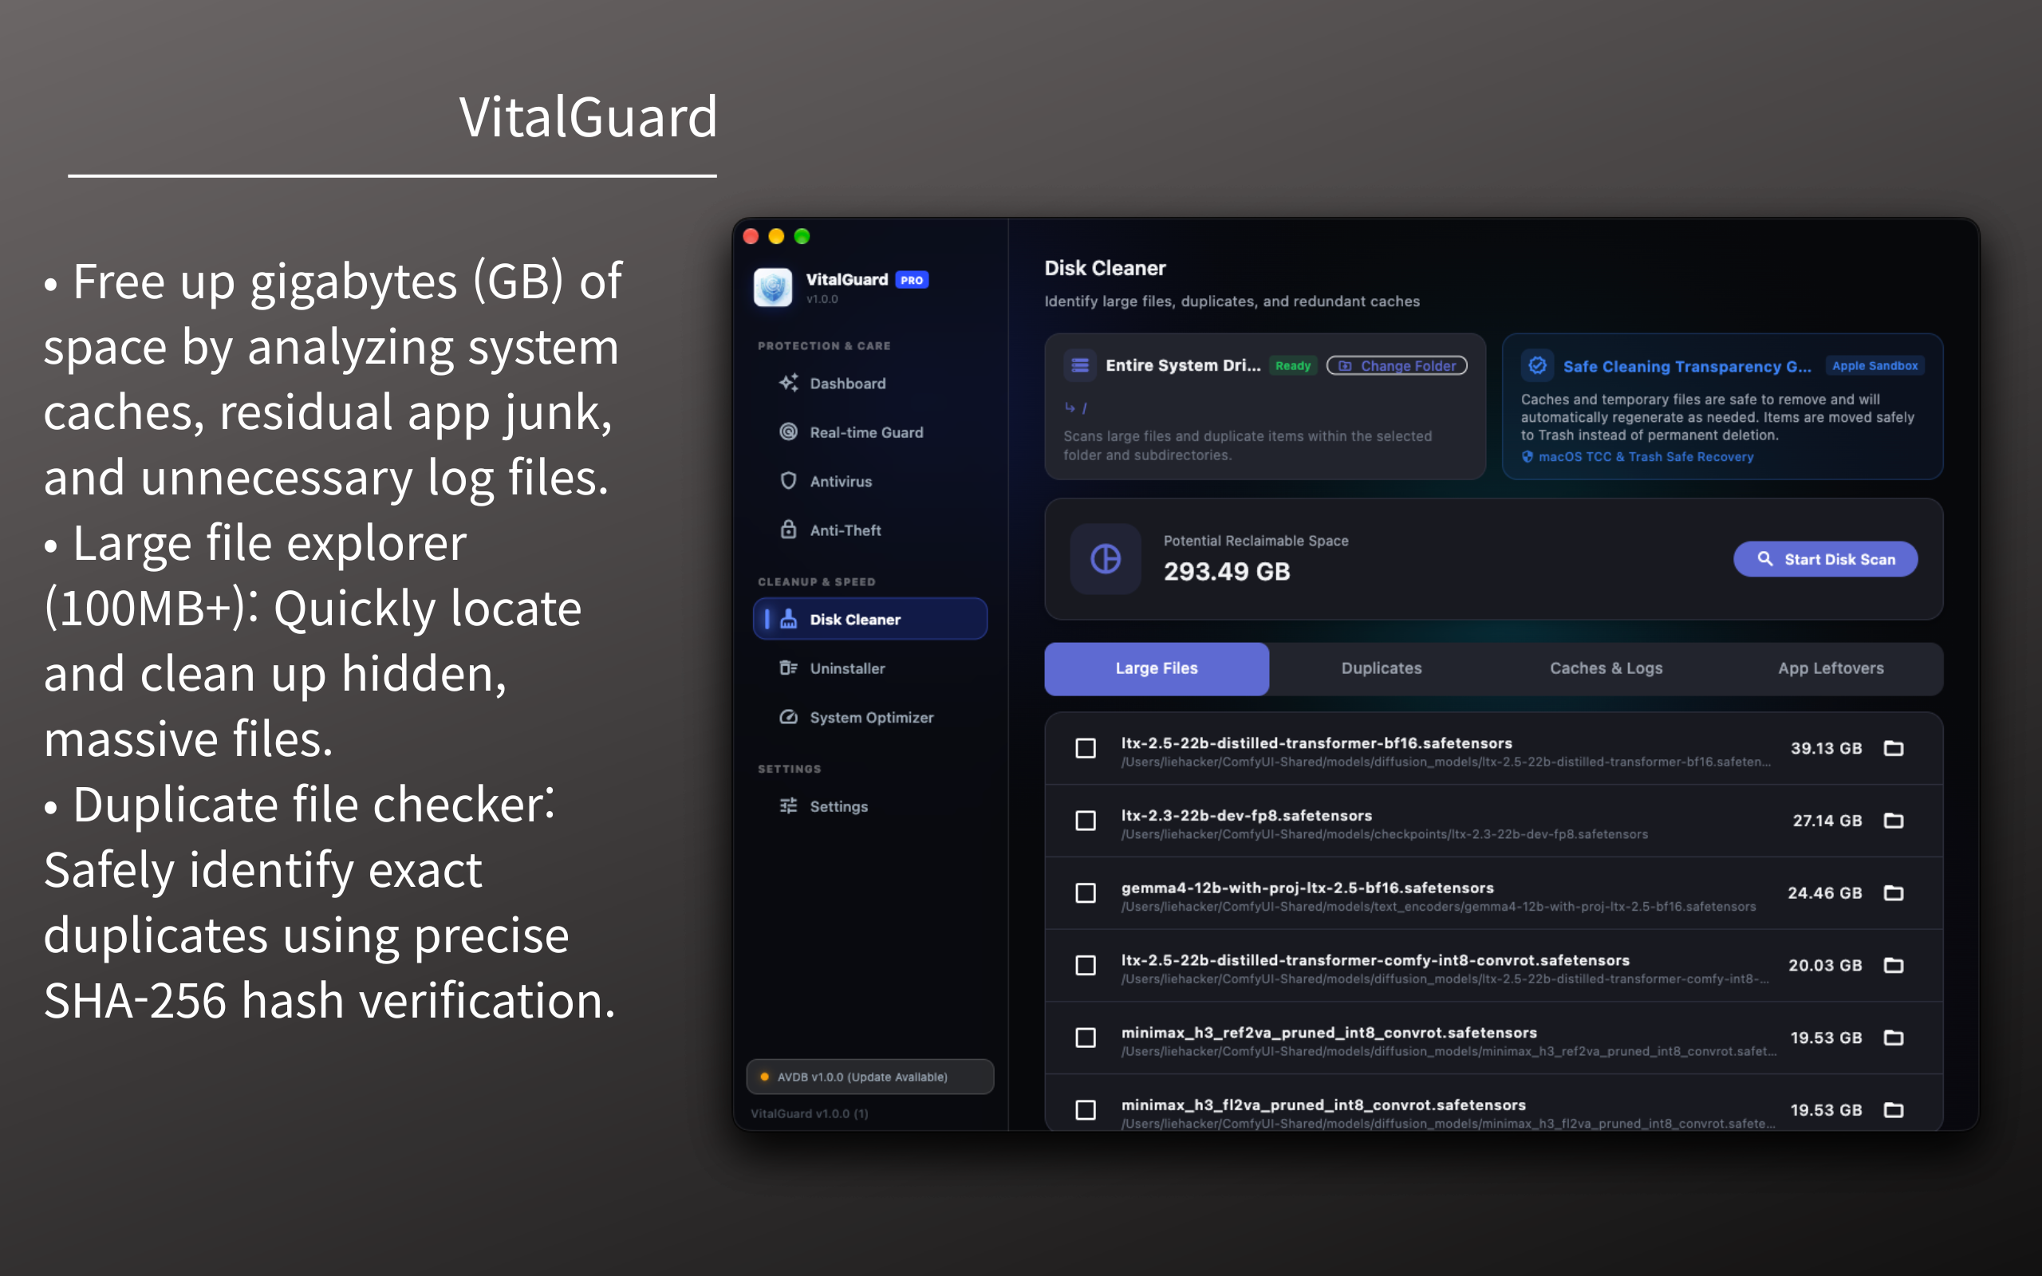This screenshot has height=1276, width=2042.
Task: Click the 24.46 GB file size
Action: (1824, 893)
